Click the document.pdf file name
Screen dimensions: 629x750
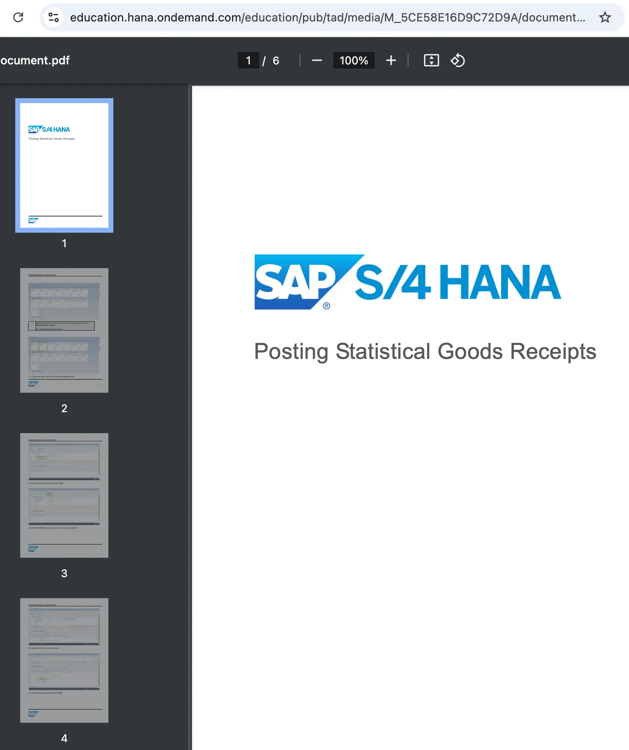coord(35,61)
